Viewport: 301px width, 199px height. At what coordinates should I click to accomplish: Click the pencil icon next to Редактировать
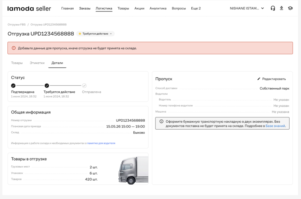(259, 79)
